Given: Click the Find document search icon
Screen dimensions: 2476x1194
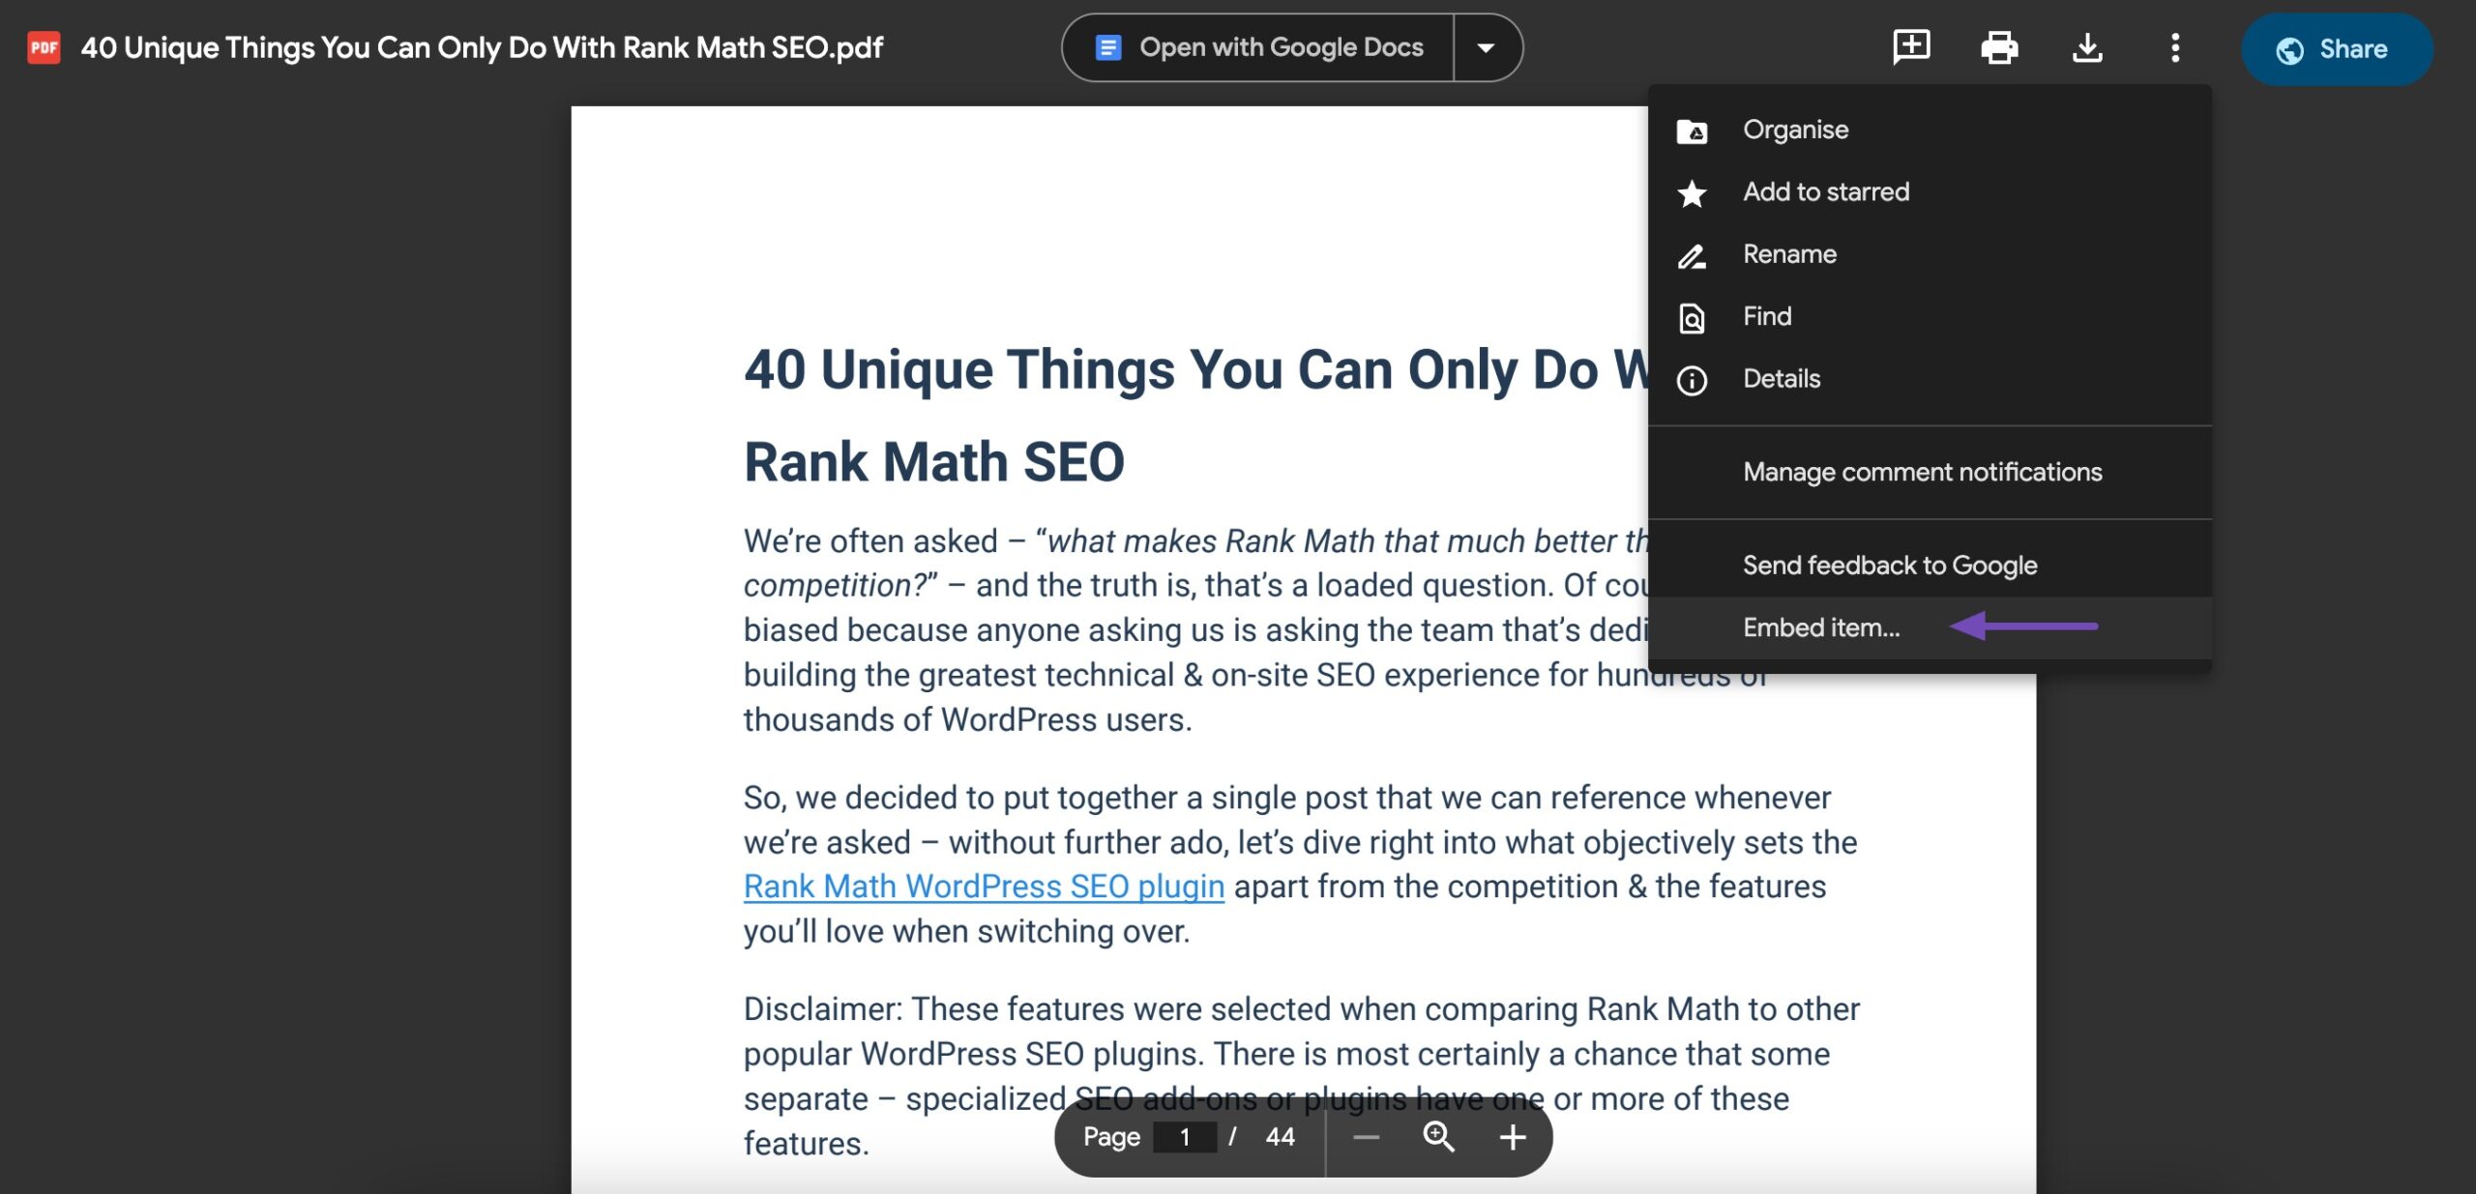Looking at the screenshot, I should coord(1692,317).
